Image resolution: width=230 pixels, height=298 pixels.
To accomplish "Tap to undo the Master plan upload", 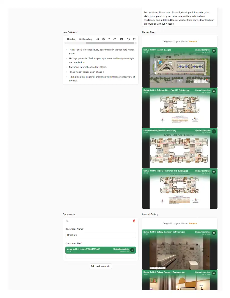I will coord(203,52).
